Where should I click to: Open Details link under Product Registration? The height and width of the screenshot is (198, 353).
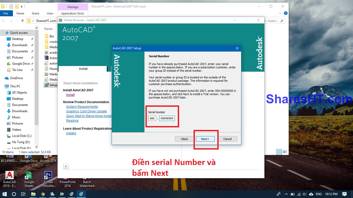click(x=71, y=133)
